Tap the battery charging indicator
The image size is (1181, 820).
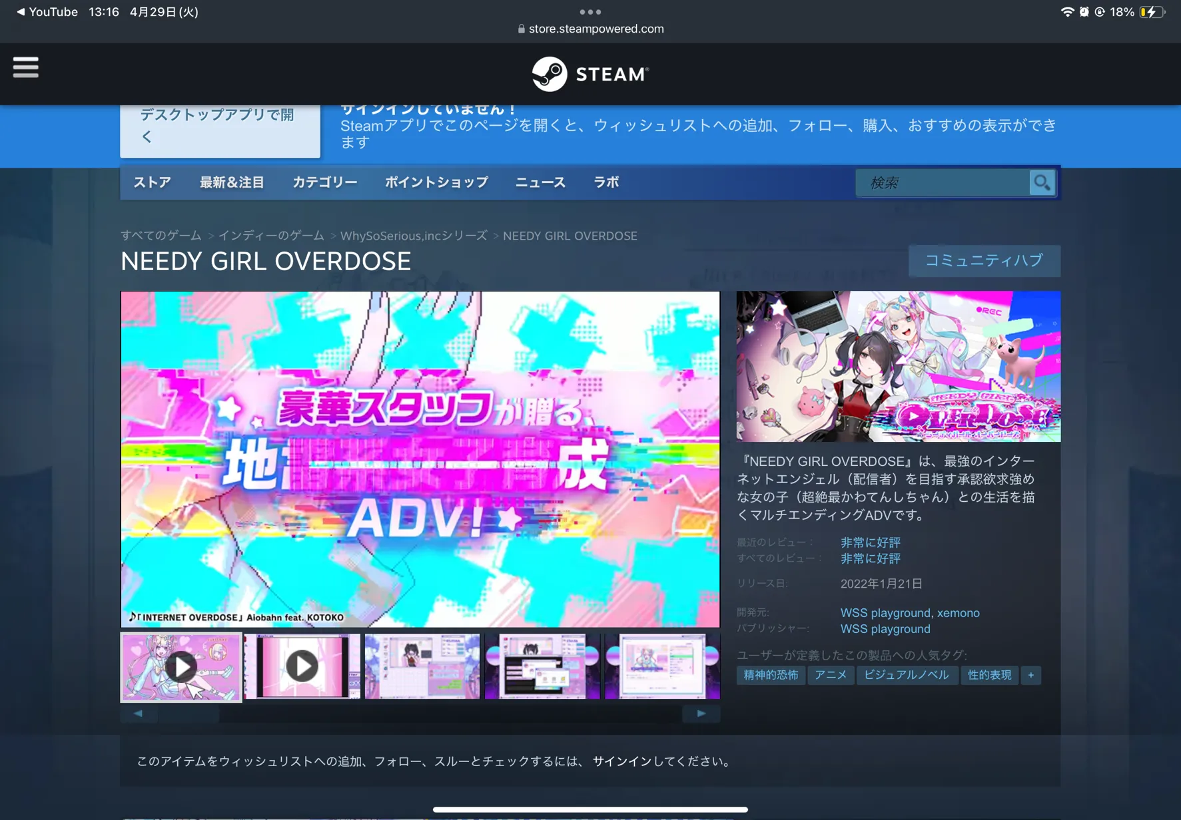(x=1152, y=12)
